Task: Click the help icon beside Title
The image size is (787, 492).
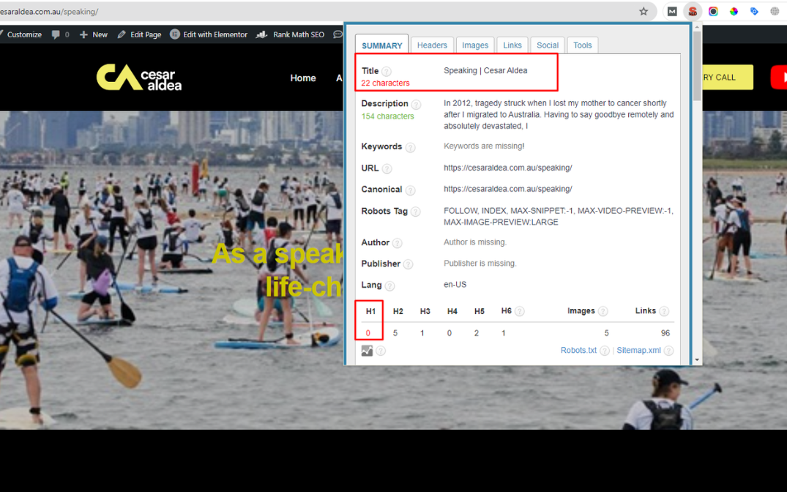Action: 387,72
